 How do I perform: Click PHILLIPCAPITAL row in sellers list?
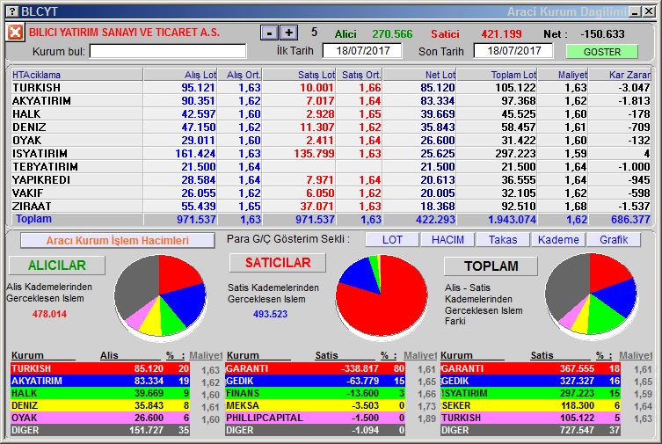(315, 418)
